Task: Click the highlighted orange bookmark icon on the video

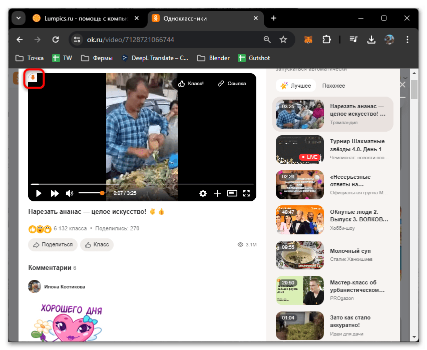Action: click(33, 79)
